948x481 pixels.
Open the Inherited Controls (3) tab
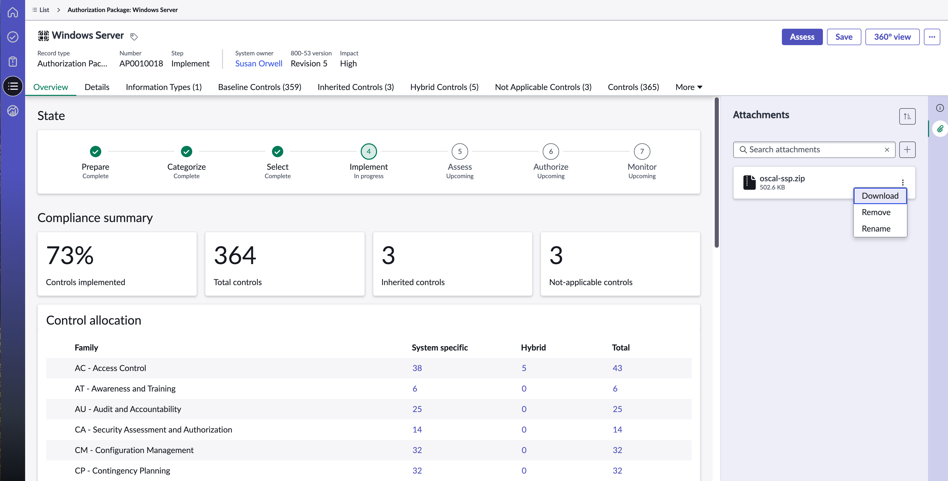tap(356, 87)
